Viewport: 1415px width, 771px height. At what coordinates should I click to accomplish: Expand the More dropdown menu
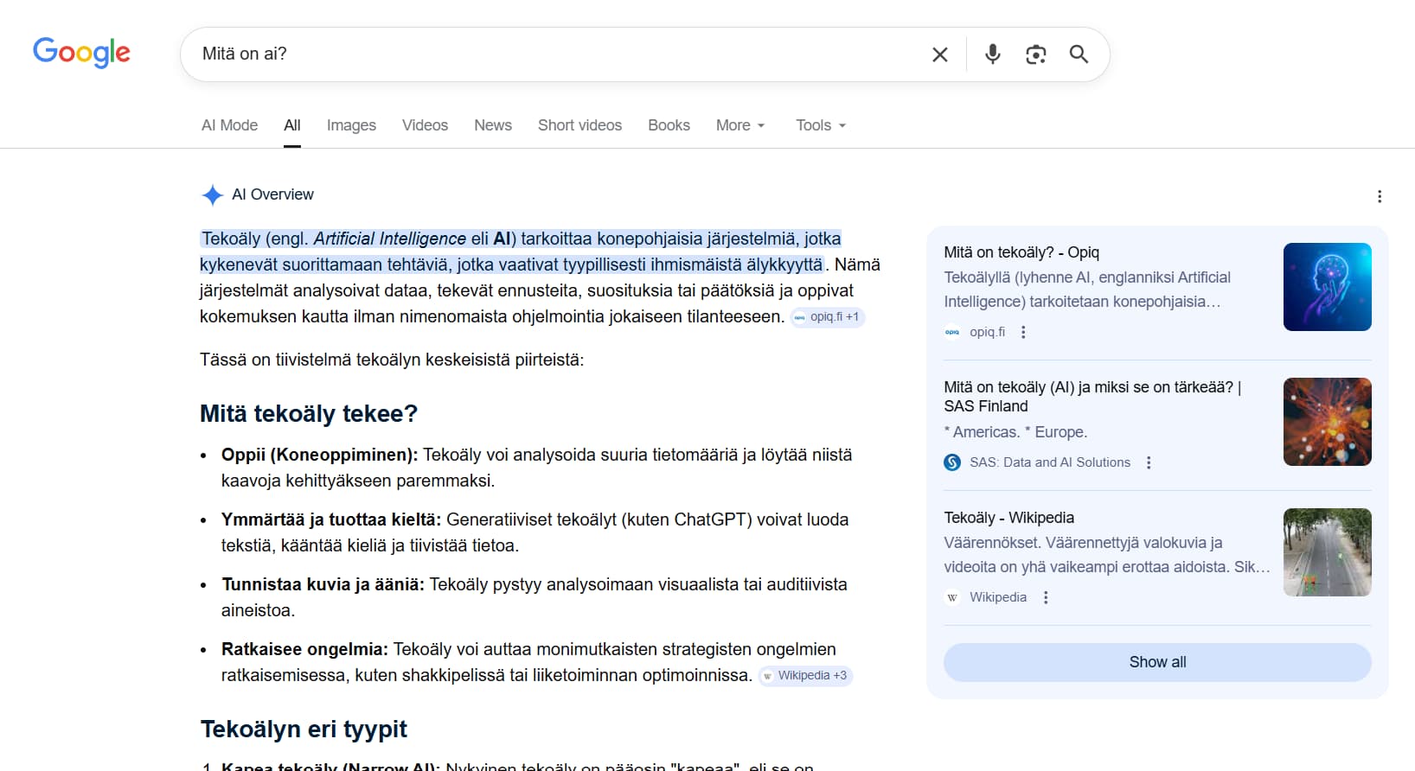click(740, 125)
